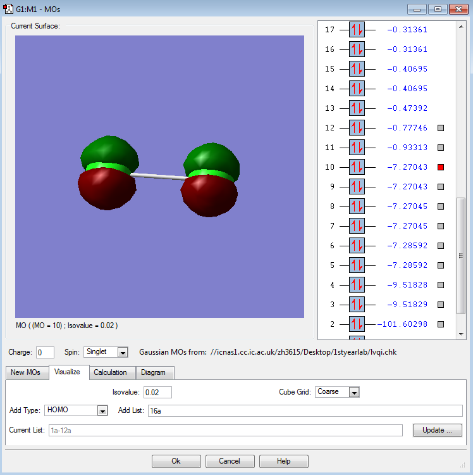
Task: Click energy value -0.47392 of orbital 13
Action: pos(407,108)
